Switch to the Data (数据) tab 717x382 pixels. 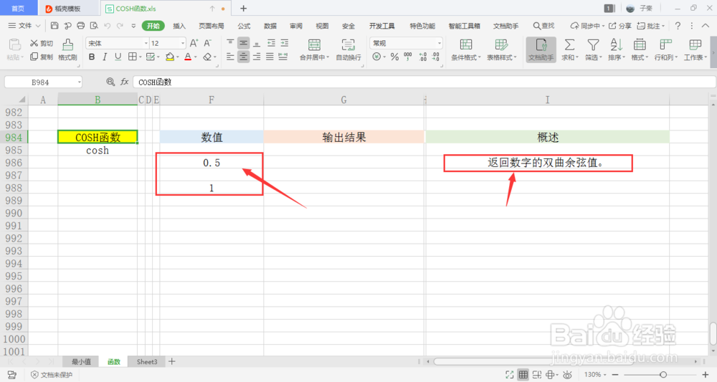click(270, 26)
